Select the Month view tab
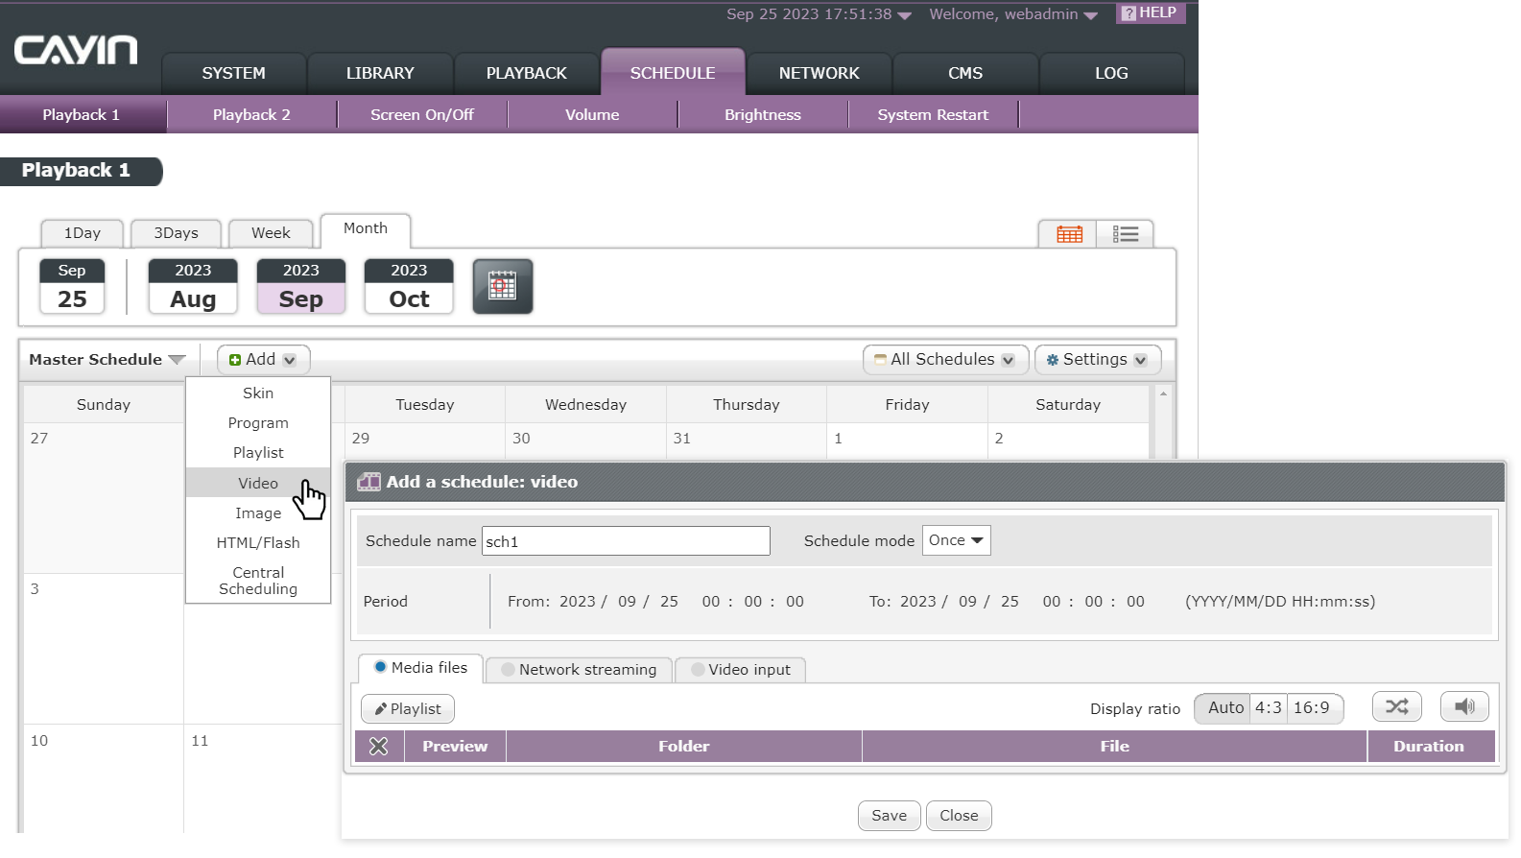Viewport: 1521px width, 858px height. [x=366, y=229]
